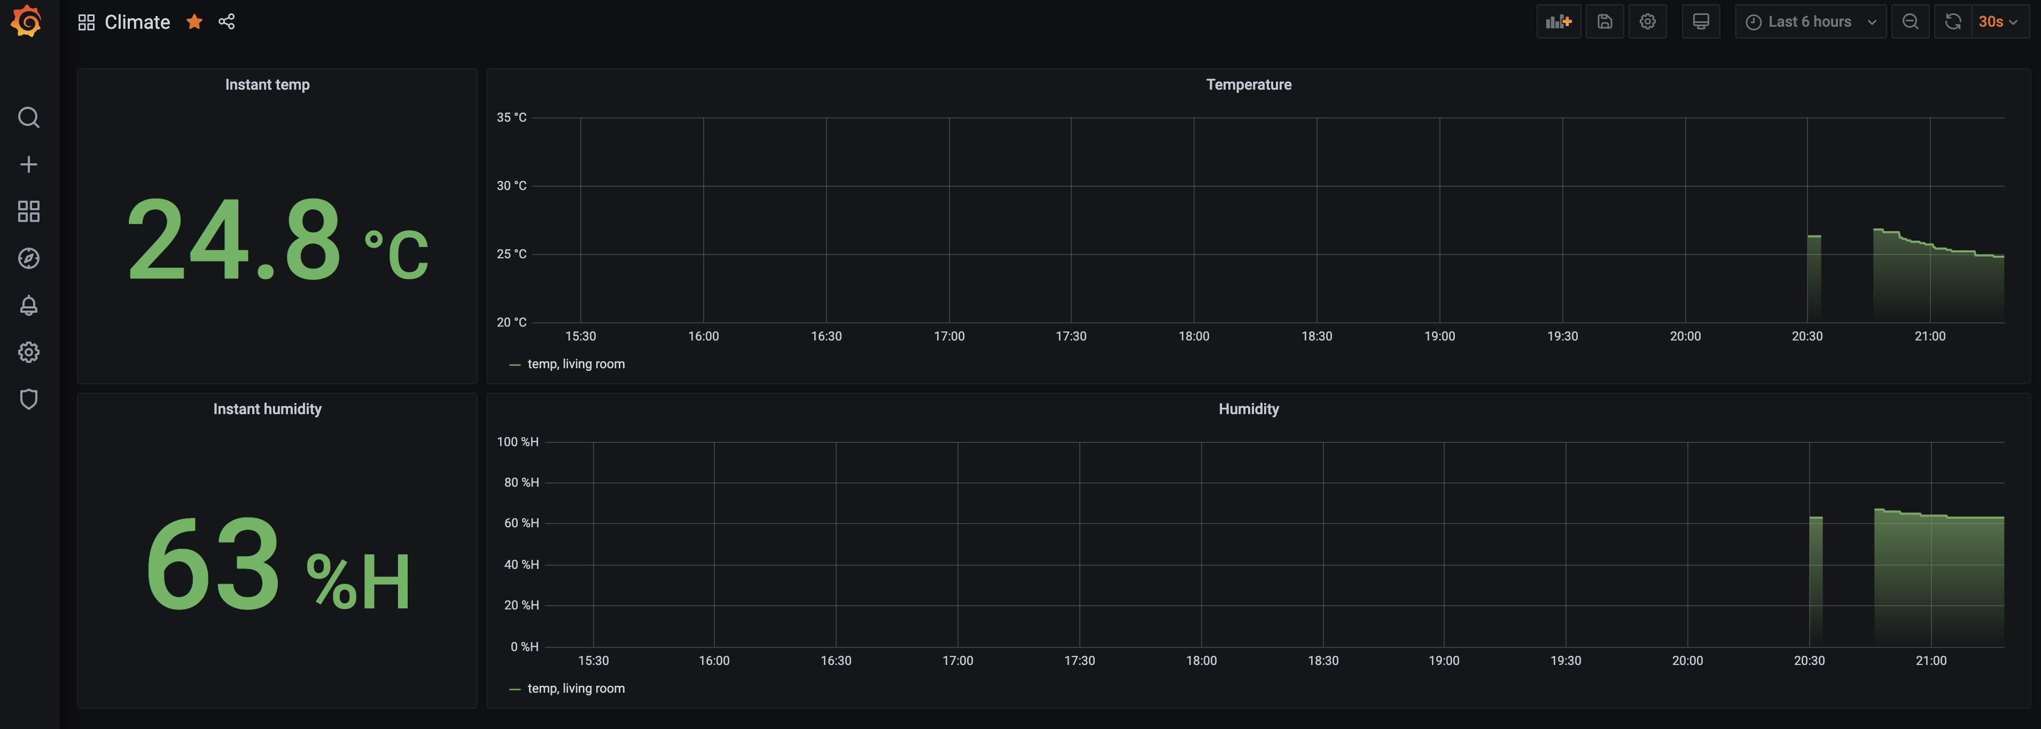Save dashboard with the floppy icon
Screen dimensions: 2041x729
(1604, 22)
